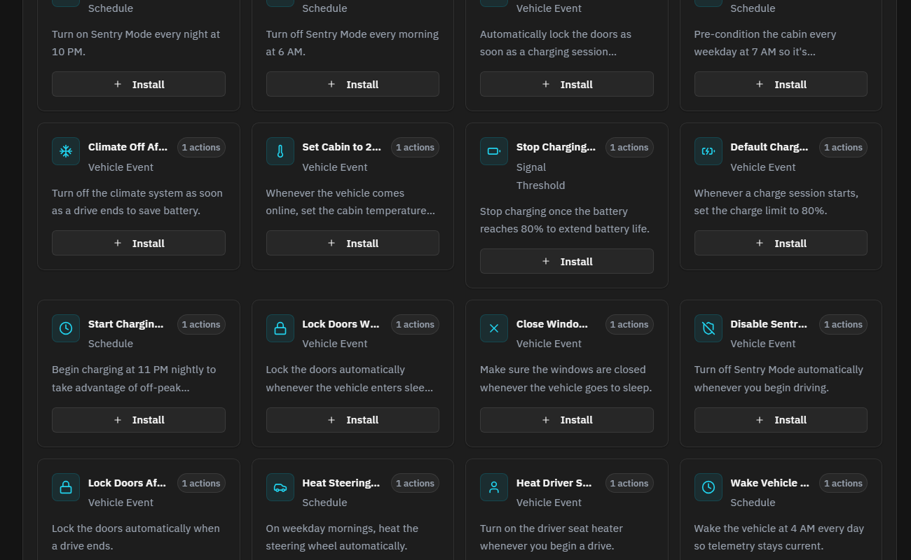This screenshot has width=911, height=560.
Task: Click the X icon on Close Windows card
Action: pos(494,328)
